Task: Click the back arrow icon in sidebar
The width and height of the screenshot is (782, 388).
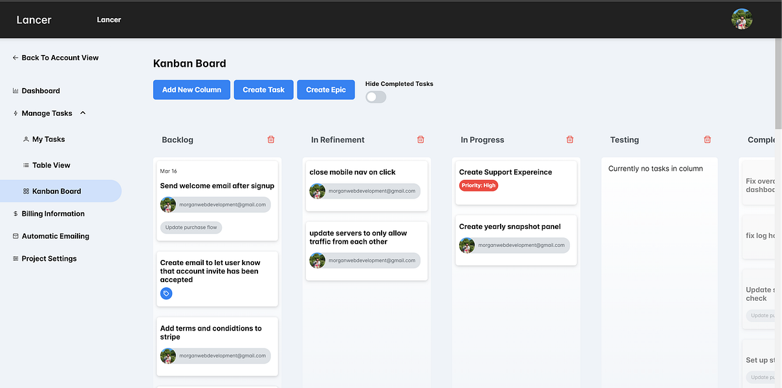Action: (x=16, y=58)
